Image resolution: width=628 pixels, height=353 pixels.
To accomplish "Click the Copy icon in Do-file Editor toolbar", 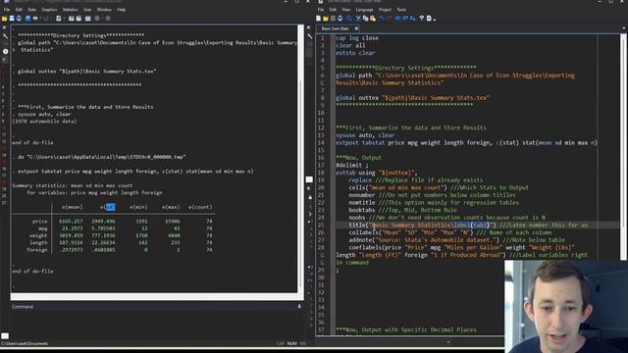I will [365, 19].
